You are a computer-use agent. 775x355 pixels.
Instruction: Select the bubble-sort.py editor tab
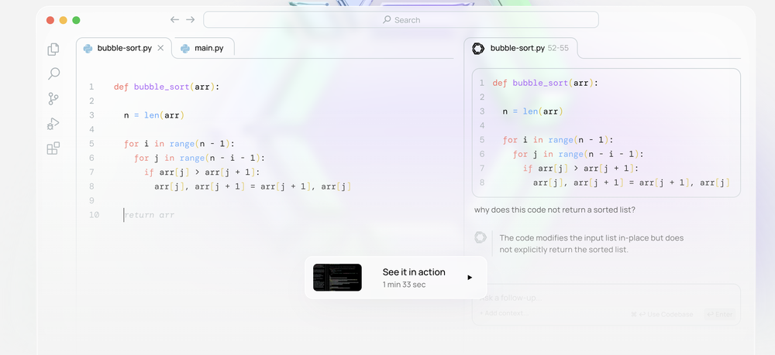click(124, 48)
